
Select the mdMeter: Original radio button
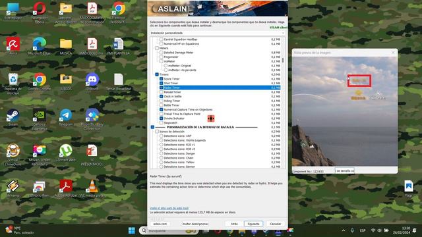[166, 66]
